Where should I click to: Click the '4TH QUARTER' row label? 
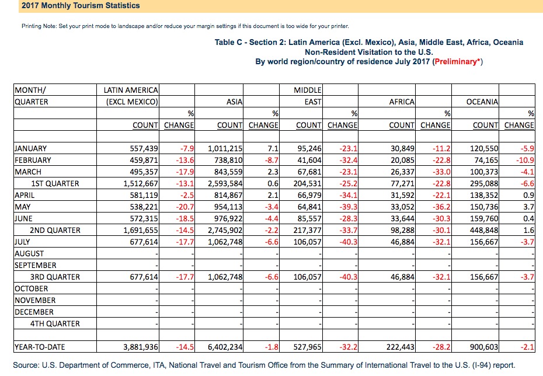click(55, 323)
